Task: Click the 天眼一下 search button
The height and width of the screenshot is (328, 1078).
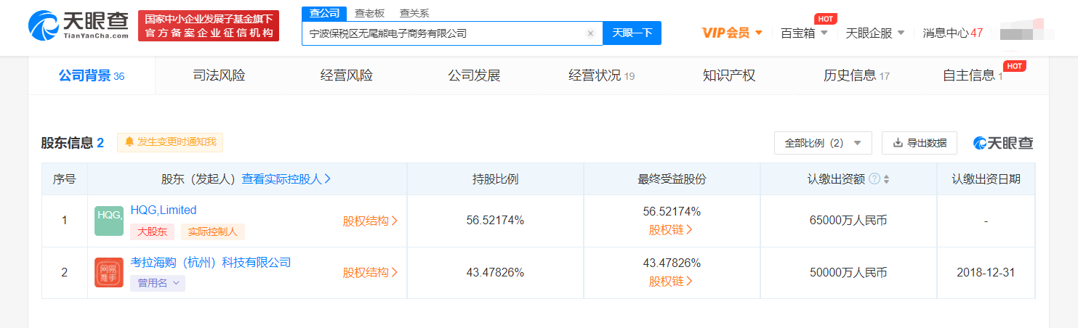Action: click(632, 33)
